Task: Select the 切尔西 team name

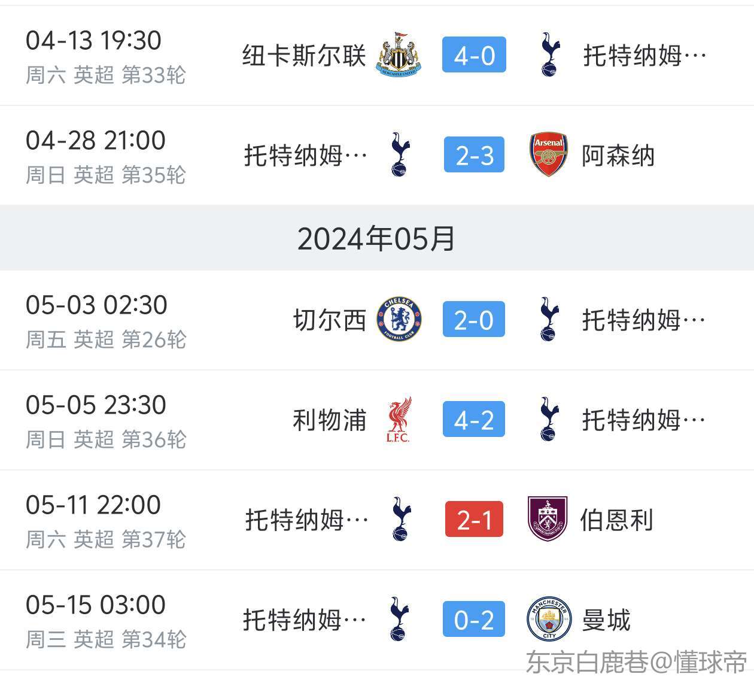Action: [329, 320]
